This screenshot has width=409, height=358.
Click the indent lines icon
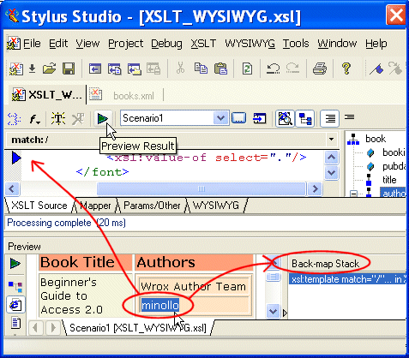[x=330, y=118]
